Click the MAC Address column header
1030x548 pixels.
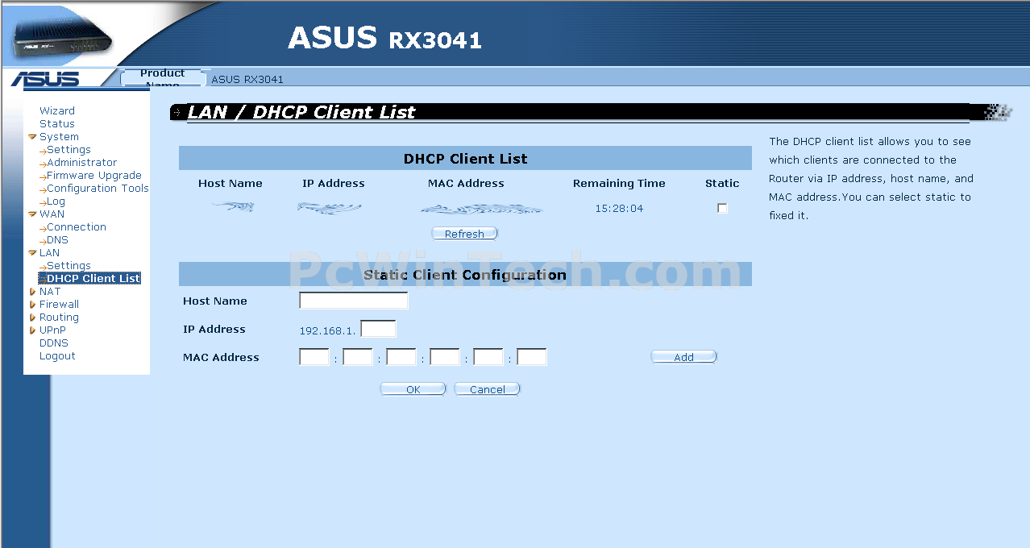point(466,184)
